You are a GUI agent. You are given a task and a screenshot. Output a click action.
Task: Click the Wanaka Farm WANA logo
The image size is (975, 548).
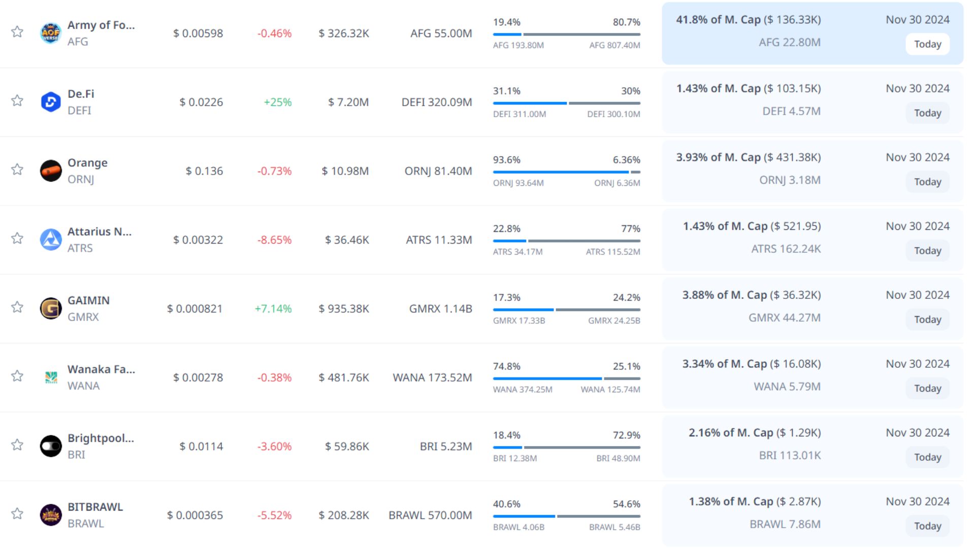(50, 378)
